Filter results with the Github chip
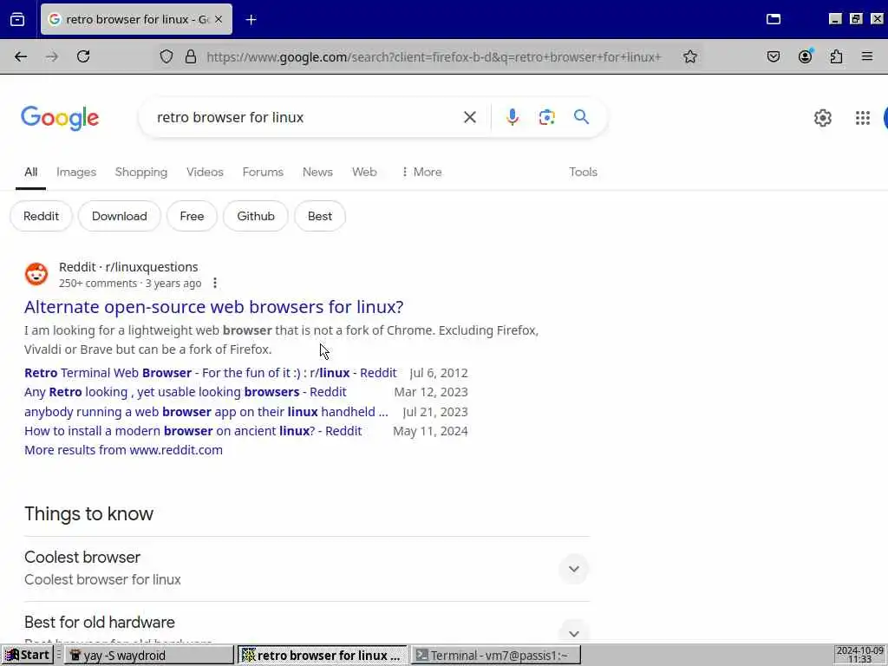The image size is (888, 666). tap(256, 216)
